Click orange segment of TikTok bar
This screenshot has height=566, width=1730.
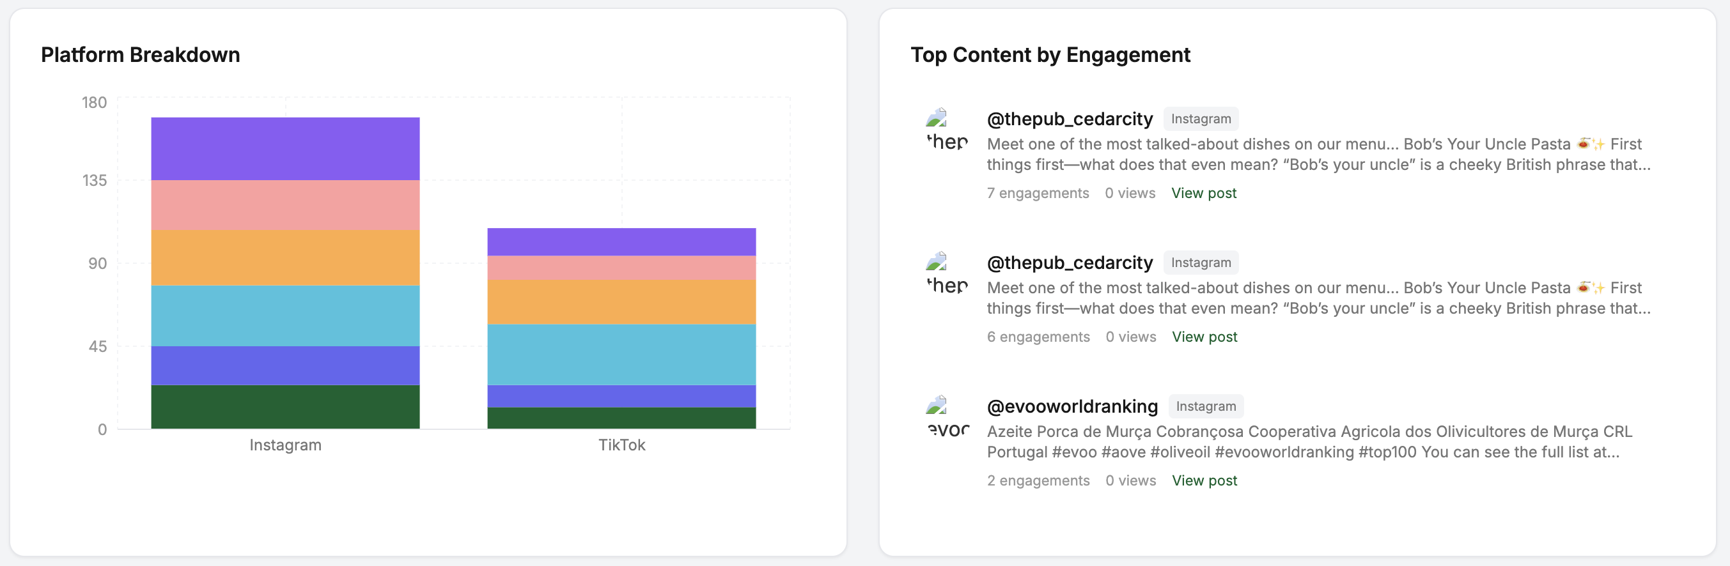(621, 302)
